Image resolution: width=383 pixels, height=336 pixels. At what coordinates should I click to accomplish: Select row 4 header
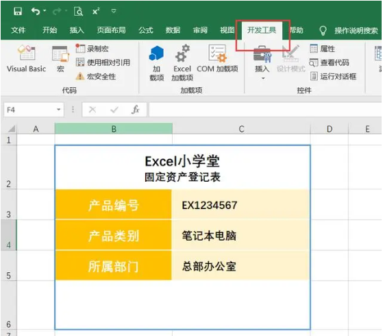coord(9,235)
